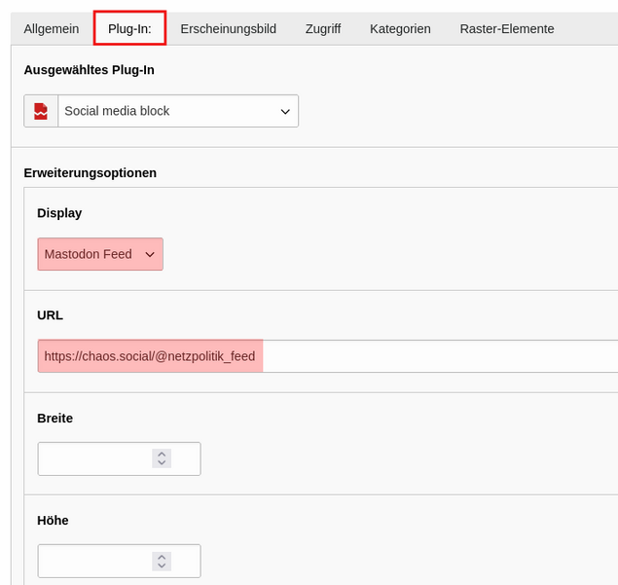This screenshot has width=618, height=585.
Task: Click the Höhe field label
Action: click(53, 520)
